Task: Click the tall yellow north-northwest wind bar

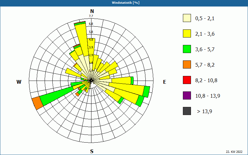Action: pos(82,40)
